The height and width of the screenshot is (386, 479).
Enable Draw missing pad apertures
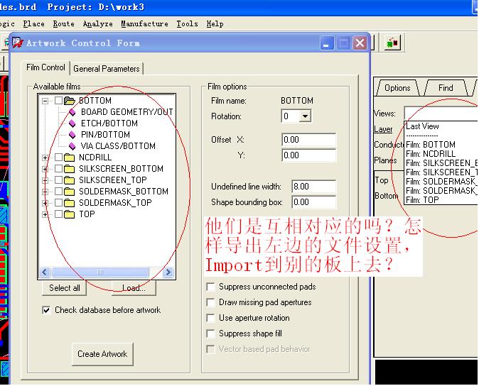coord(210,302)
